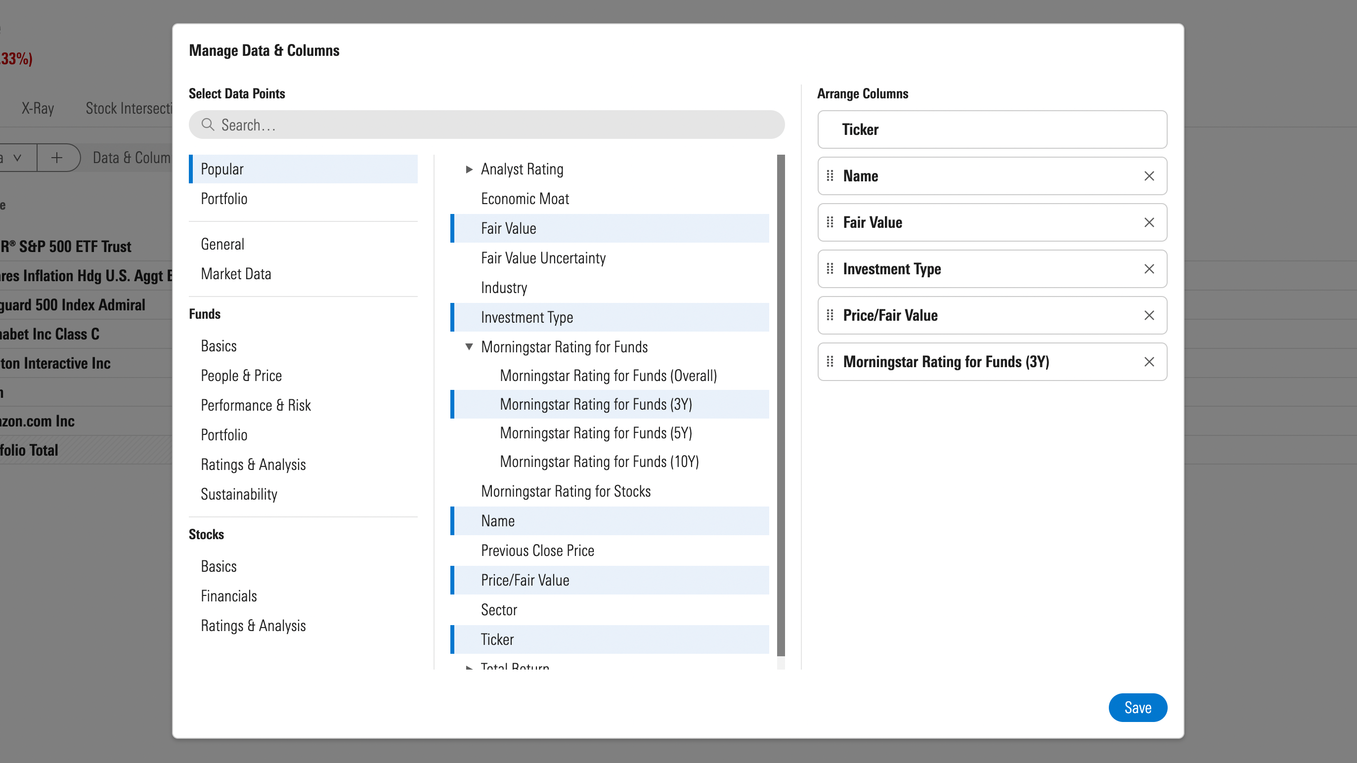Select Fair Value as active data point
The height and width of the screenshot is (763, 1357).
(x=508, y=228)
